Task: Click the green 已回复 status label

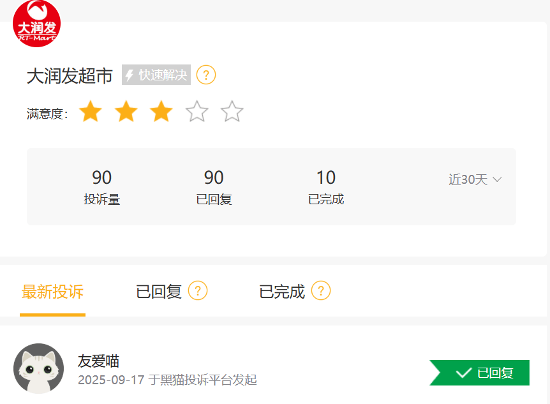Action: click(x=480, y=373)
